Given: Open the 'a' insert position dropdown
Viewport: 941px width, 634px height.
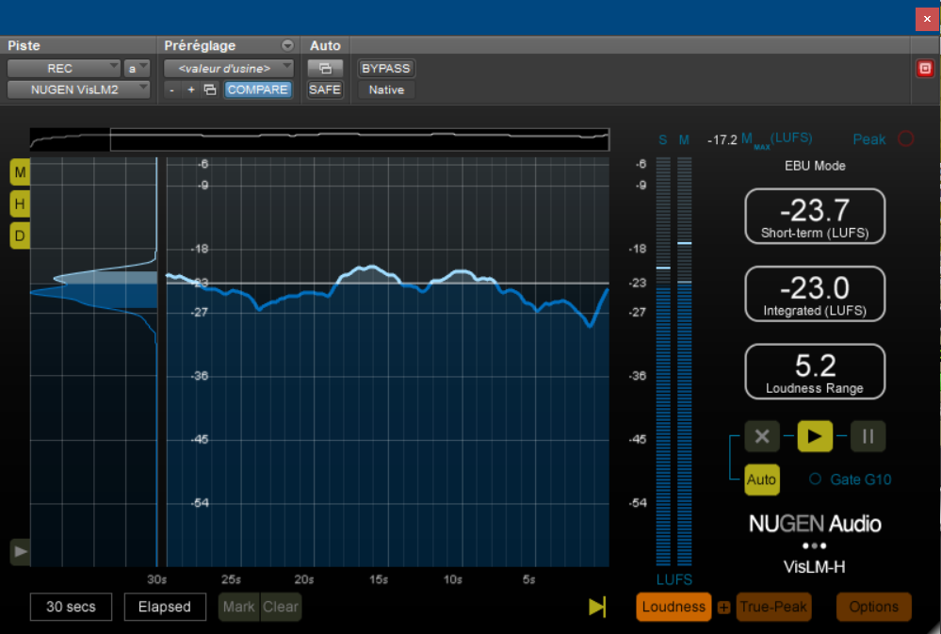Looking at the screenshot, I should coord(137,69).
